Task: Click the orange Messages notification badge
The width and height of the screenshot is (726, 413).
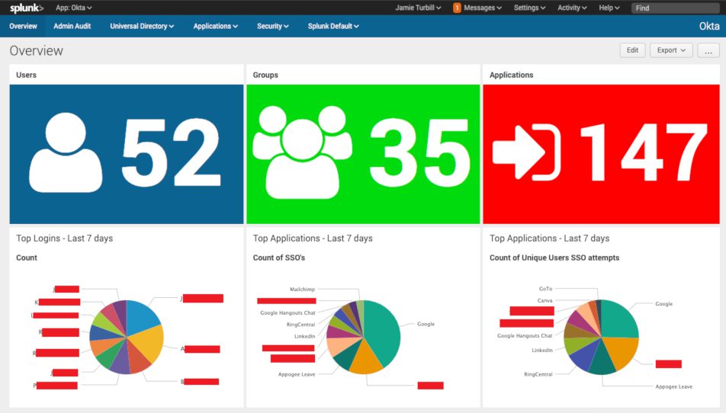Action: point(457,8)
